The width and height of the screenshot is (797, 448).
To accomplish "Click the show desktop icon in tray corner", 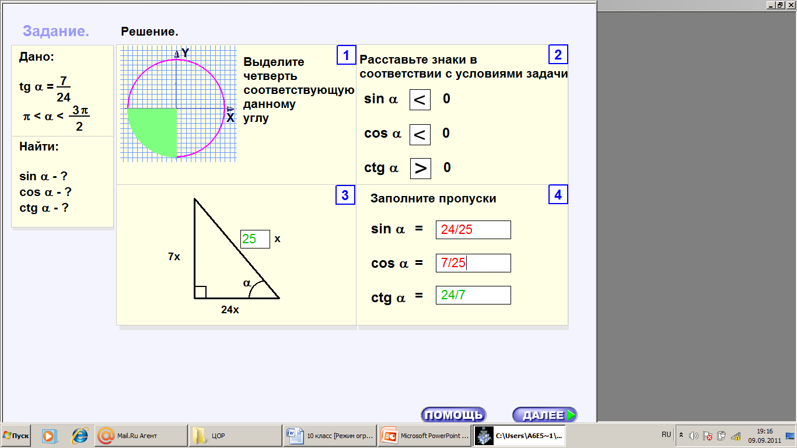I will pyautogui.click(x=791, y=436).
